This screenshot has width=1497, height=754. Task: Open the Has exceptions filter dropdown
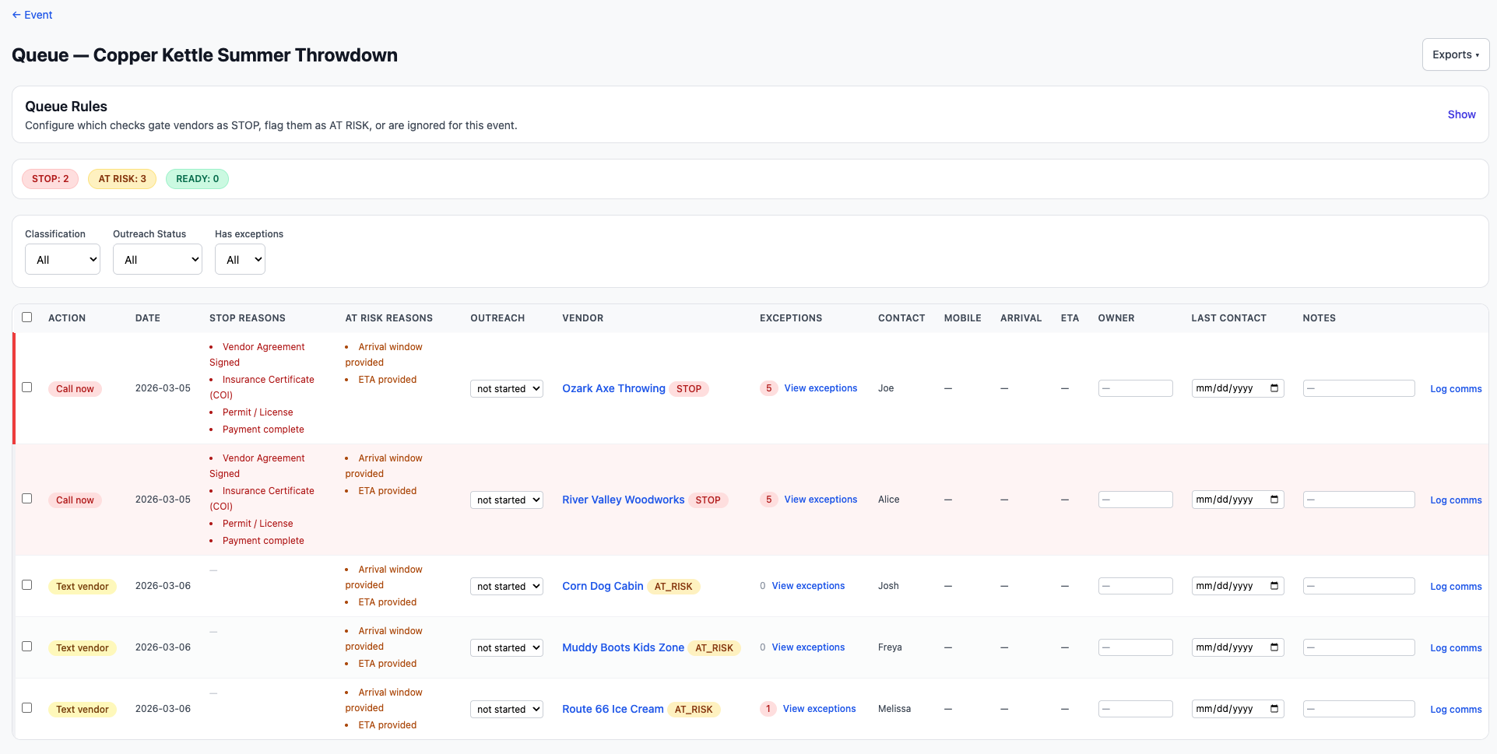tap(240, 259)
